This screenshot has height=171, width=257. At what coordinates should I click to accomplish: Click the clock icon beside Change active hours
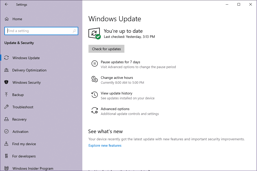95,79
